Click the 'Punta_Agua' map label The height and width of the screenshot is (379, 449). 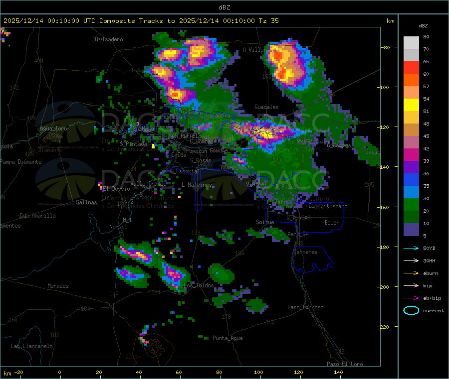[227, 338]
